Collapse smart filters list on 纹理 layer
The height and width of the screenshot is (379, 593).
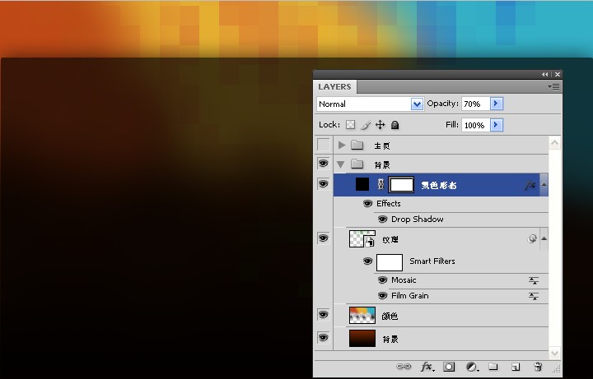[x=544, y=238]
